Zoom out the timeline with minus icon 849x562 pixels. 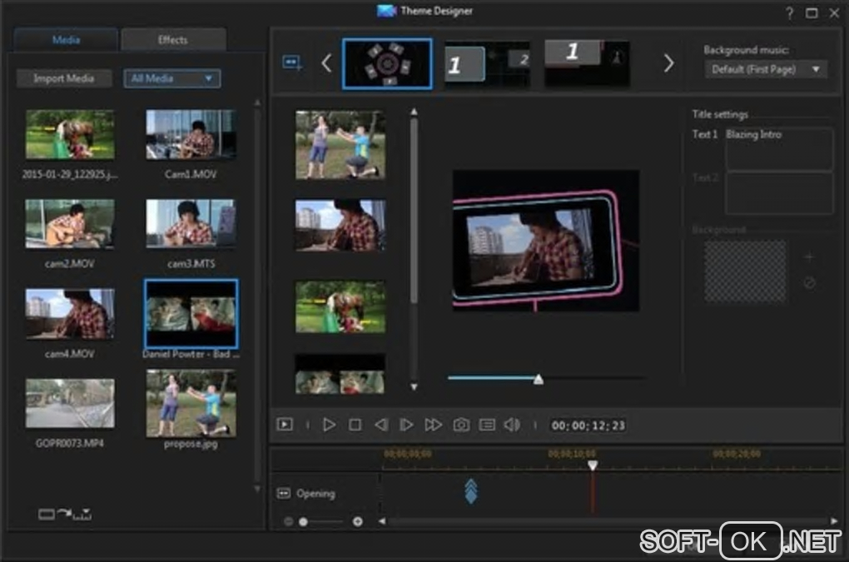pyautogui.click(x=289, y=522)
